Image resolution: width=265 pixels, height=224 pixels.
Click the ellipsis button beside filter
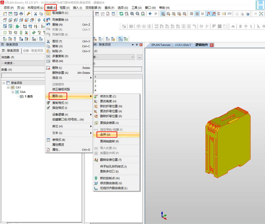tap(140, 57)
